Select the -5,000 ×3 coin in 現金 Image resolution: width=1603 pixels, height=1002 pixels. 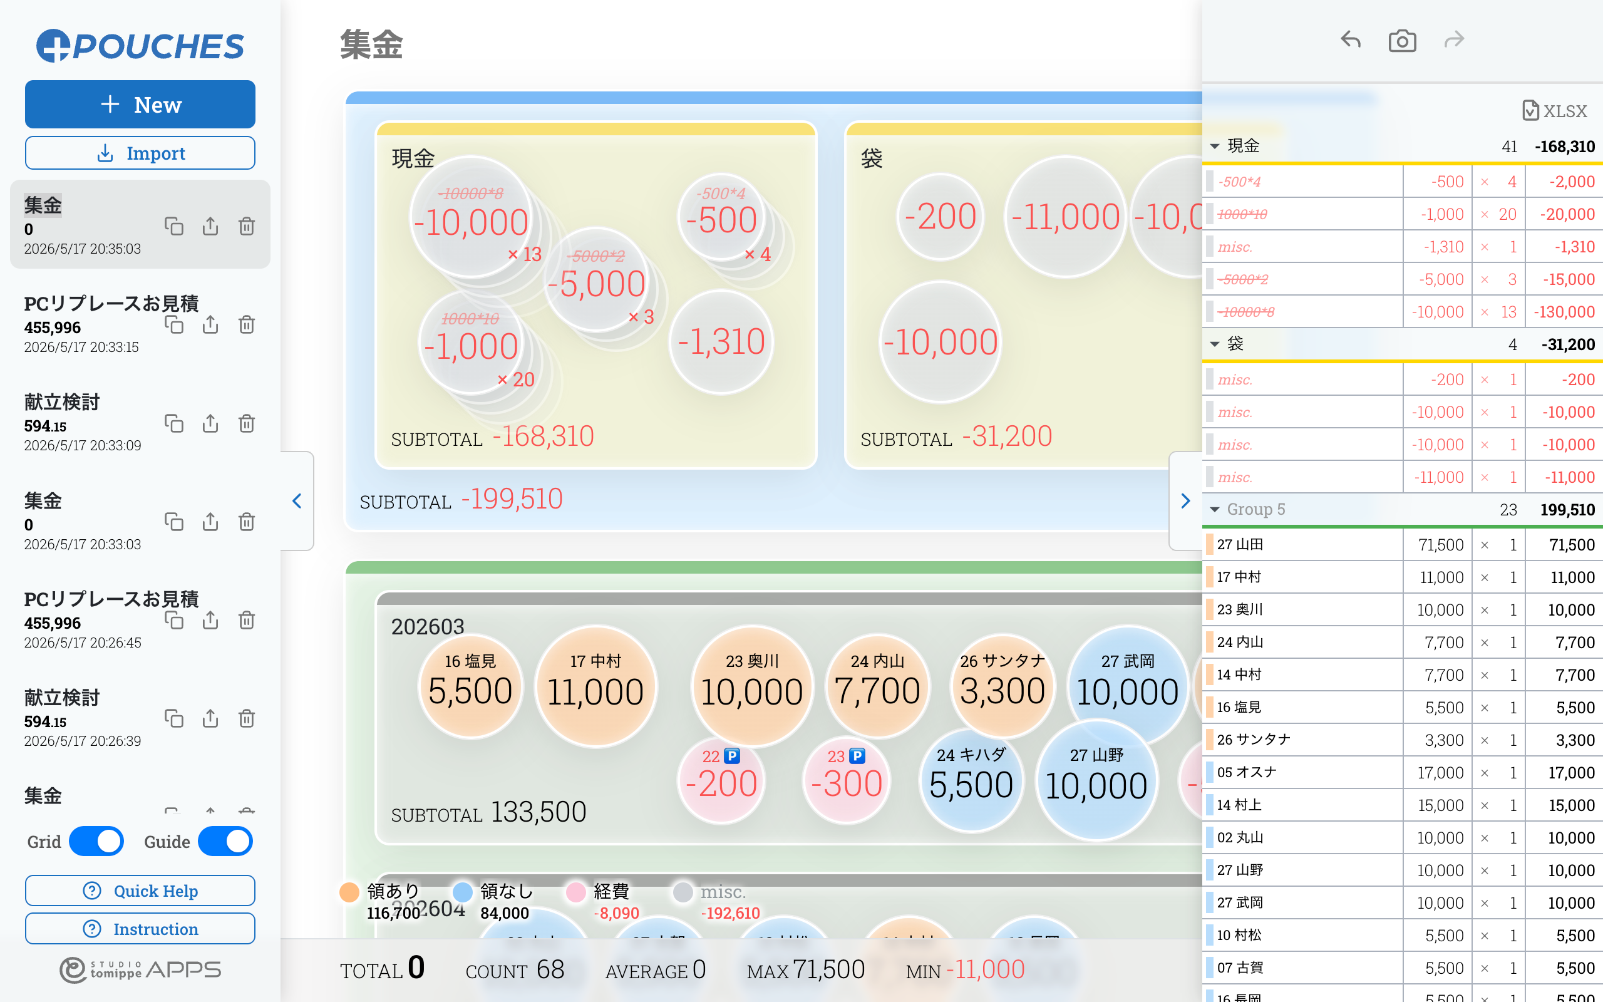click(596, 281)
